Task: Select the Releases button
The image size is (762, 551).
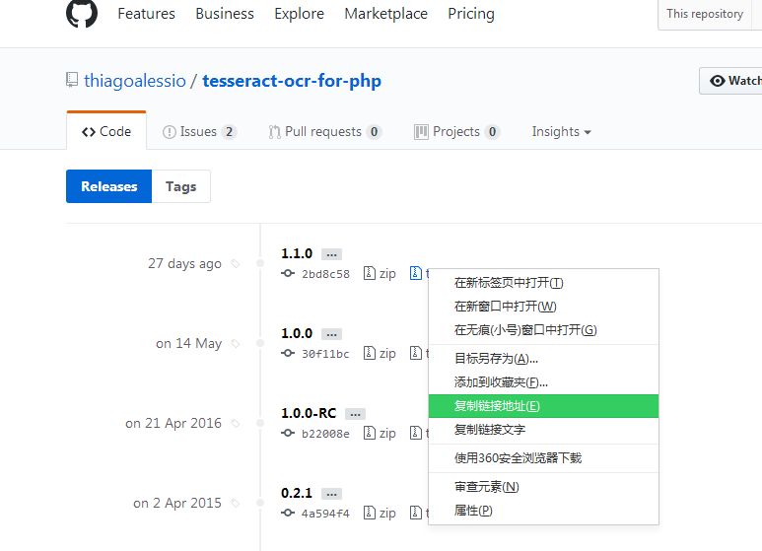Action: click(108, 186)
